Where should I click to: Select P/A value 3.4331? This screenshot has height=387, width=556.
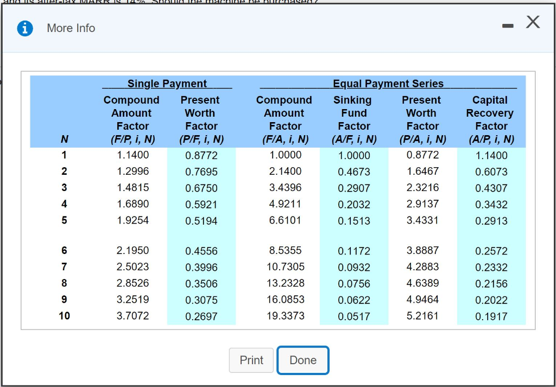pos(422,220)
